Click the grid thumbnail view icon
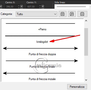 82,14
